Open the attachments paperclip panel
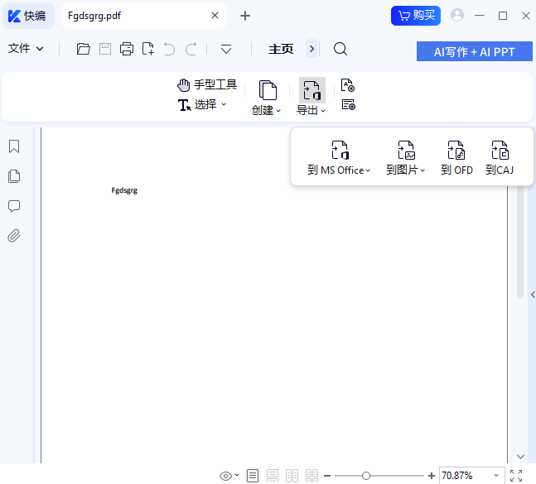 pyautogui.click(x=14, y=236)
